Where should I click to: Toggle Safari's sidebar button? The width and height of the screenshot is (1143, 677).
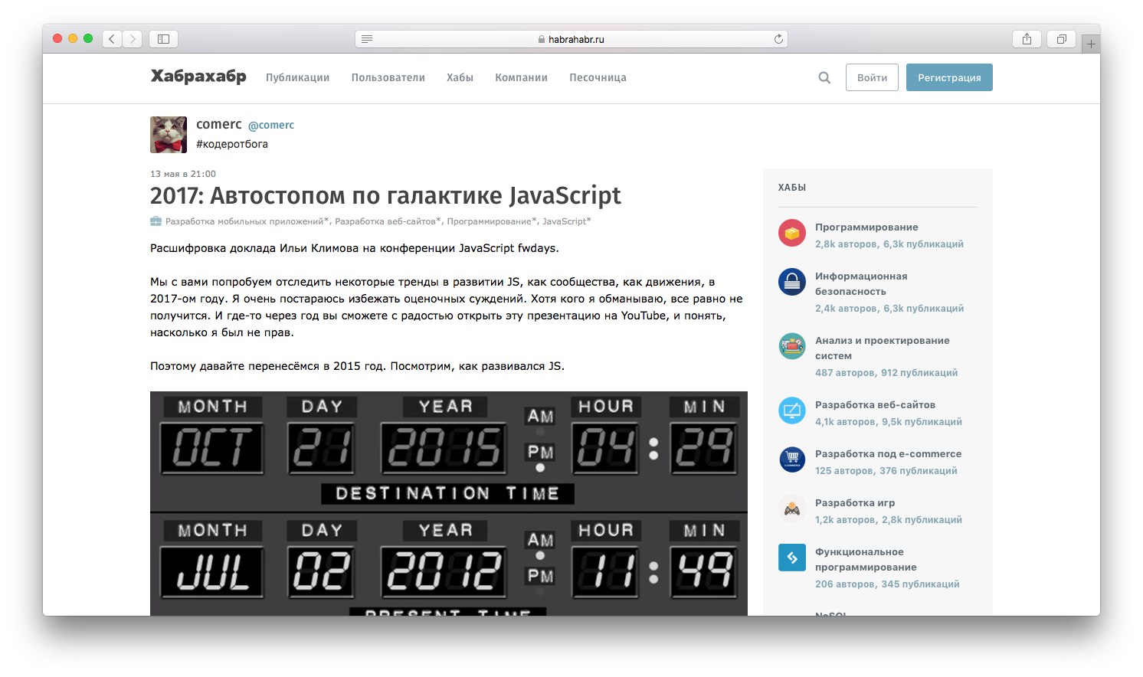coord(163,39)
